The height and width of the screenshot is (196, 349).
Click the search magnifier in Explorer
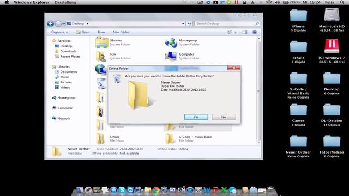257,23
